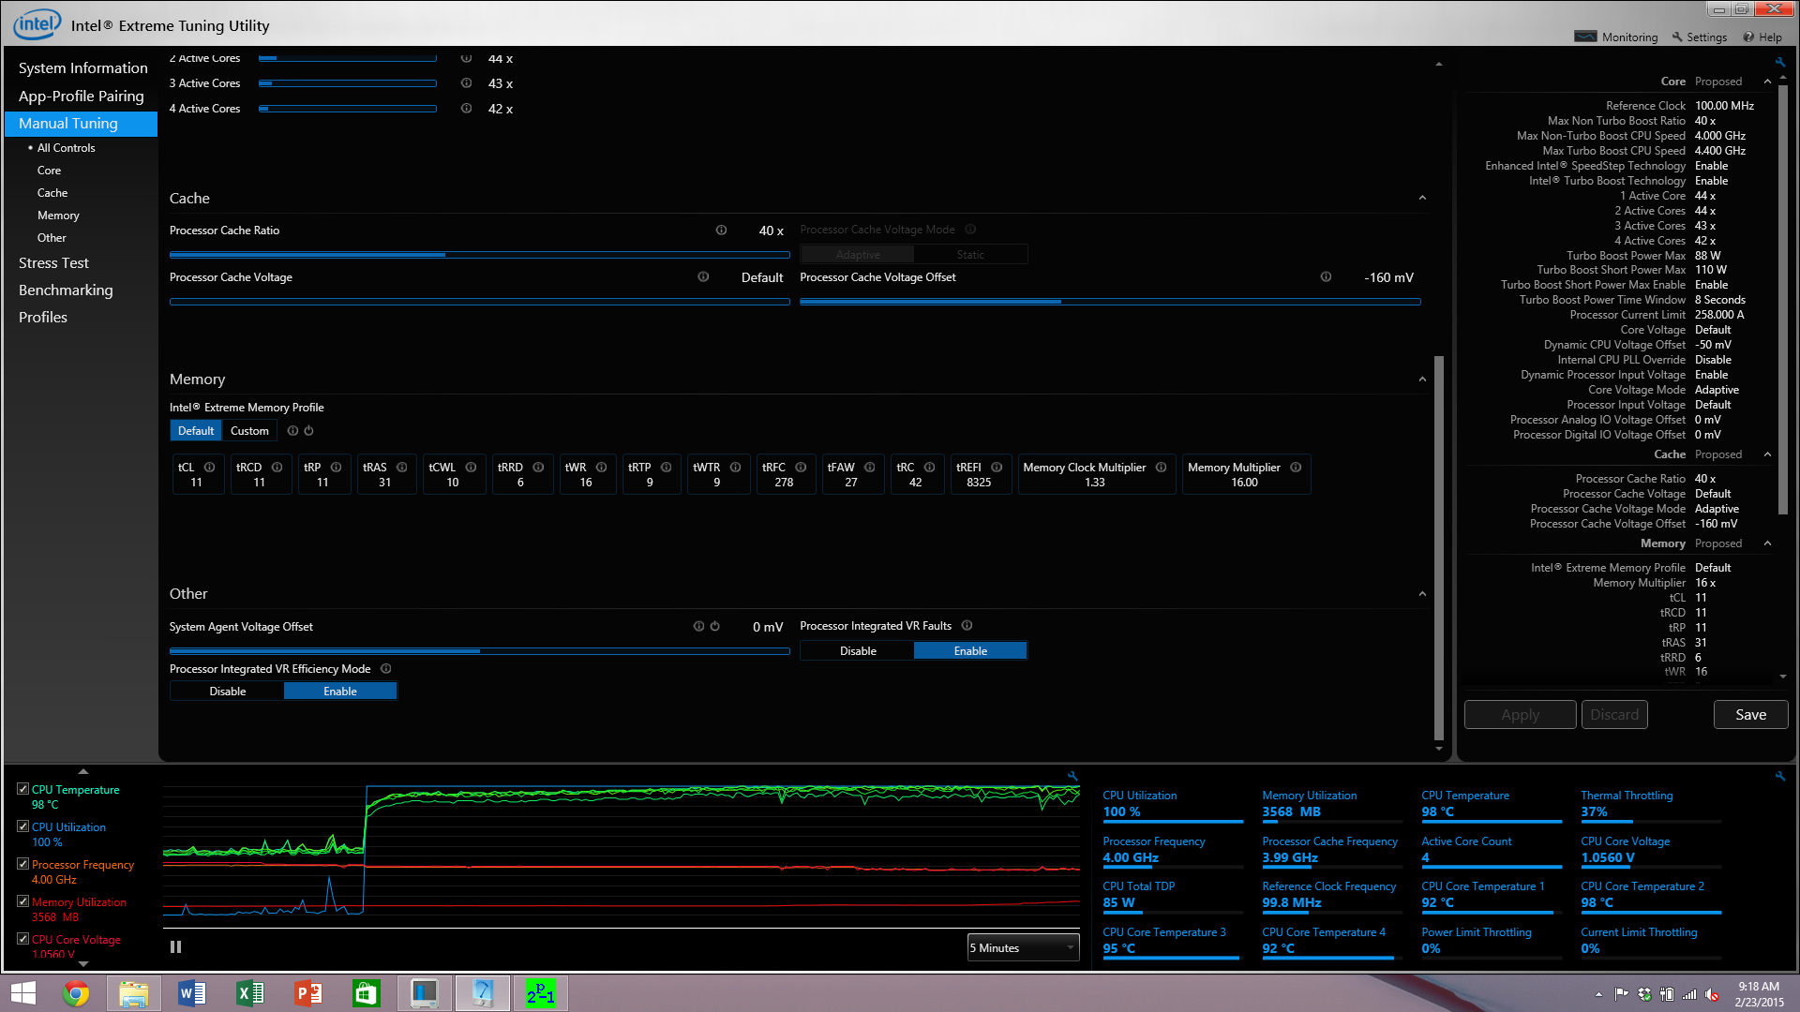
Task: Click the info icon on Memory Clock Multiplier
Action: [x=1161, y=468]
